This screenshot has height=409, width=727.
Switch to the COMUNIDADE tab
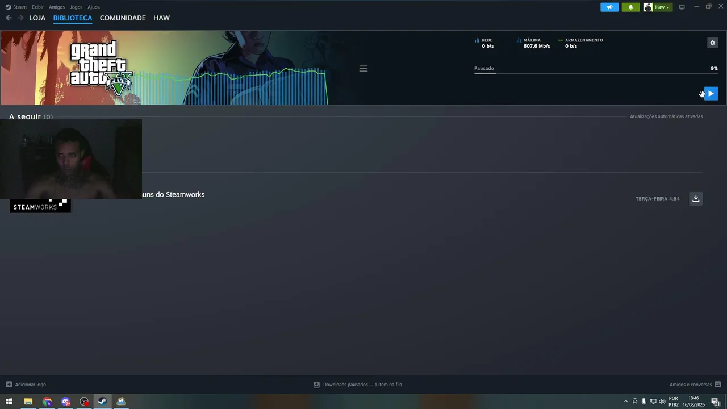tap(123, 18)
